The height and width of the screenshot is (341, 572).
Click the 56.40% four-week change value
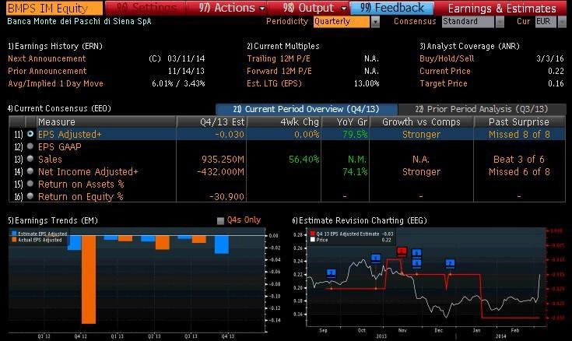[304, 159]
